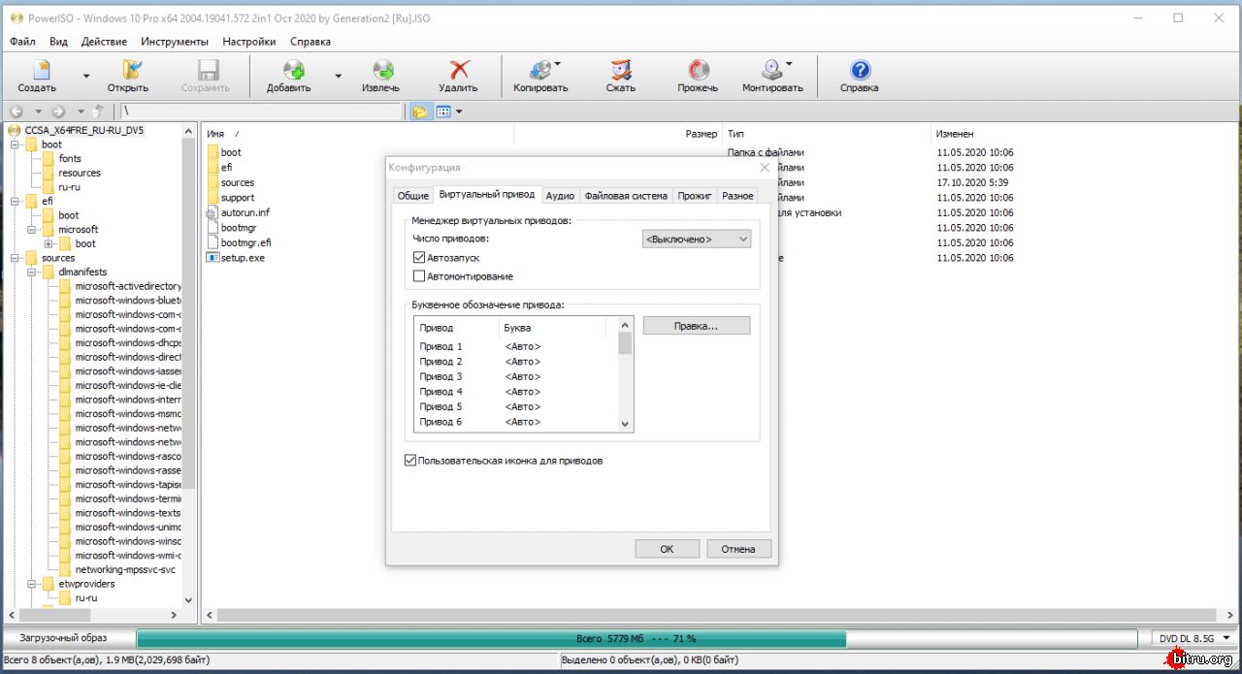Expand the boot node under microsoft
1242x674 pixels.
click(49, 243)
